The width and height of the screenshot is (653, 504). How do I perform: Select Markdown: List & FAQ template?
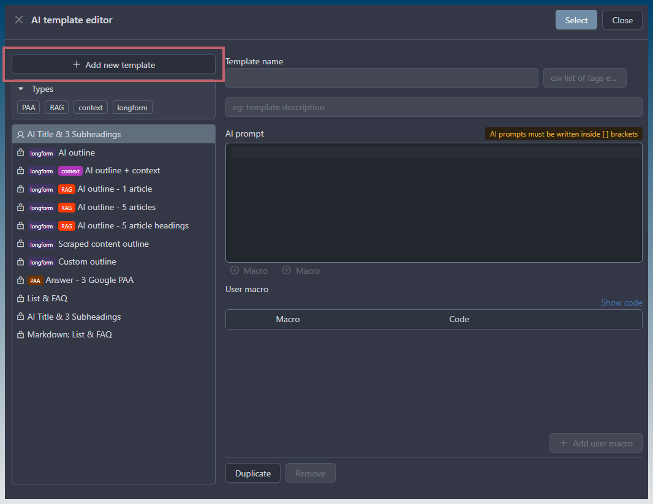(114, 334)
